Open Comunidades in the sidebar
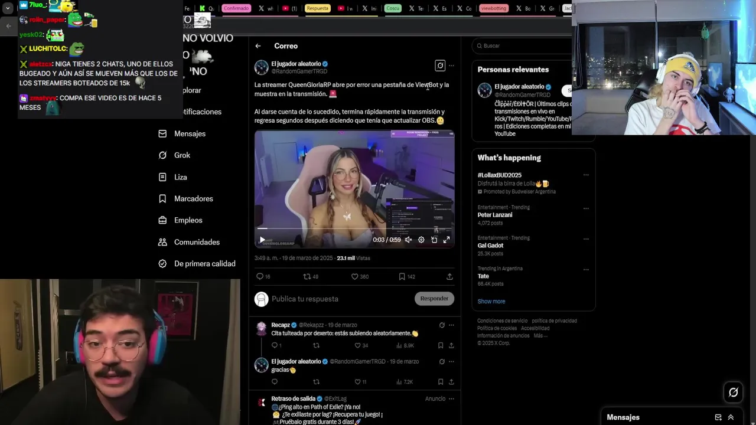 [x=189, y=242]
